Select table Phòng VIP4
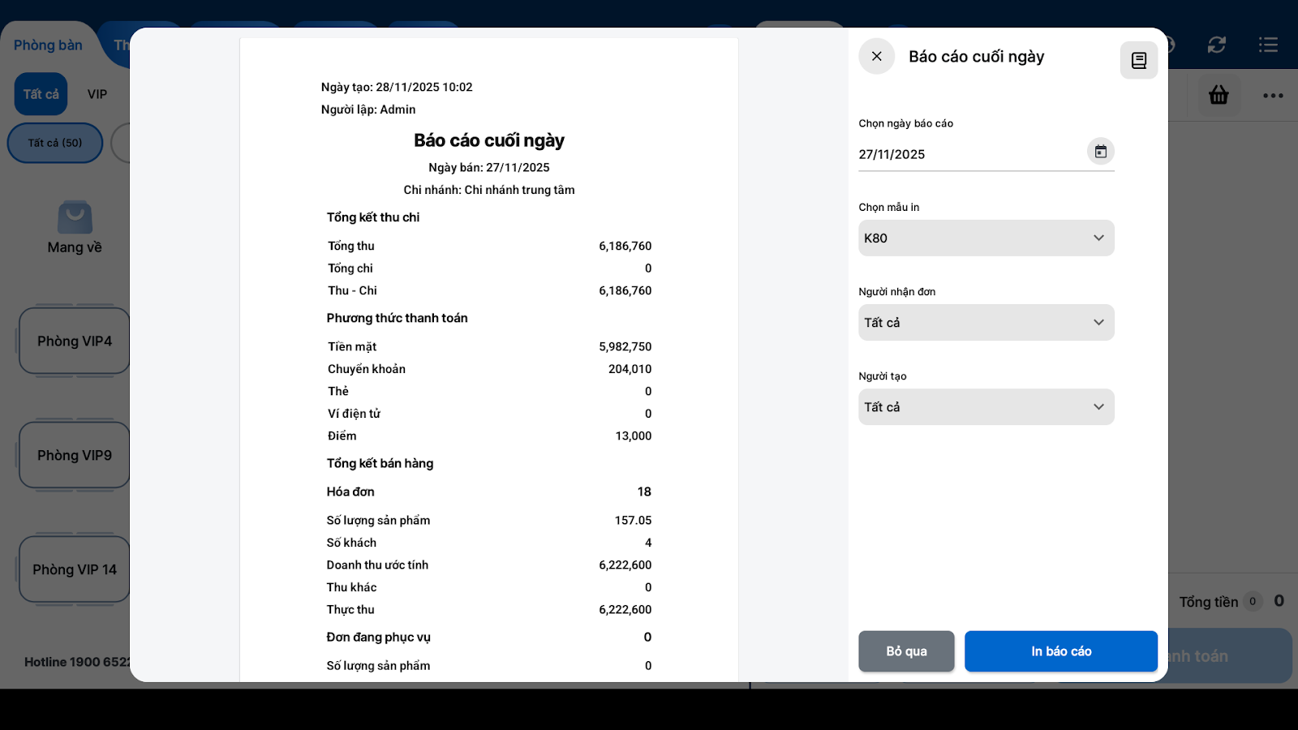1298x730 pixels. pos(75,341)
